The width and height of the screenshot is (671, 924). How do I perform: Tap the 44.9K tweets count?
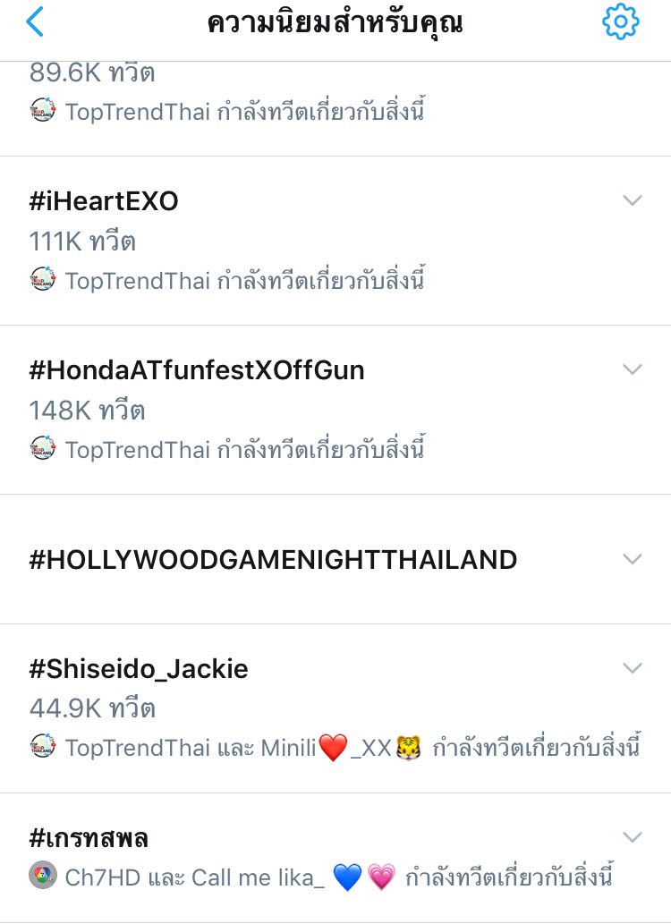tap(92, 708)
